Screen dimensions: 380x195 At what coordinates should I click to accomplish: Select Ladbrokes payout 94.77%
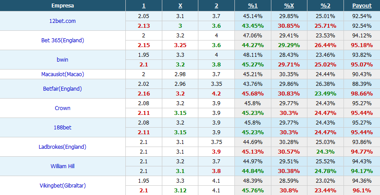point(362,152)
